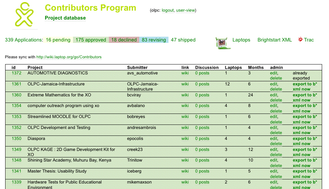Open wiki link for OLPC-Jamaica-Infrastructure
This screenshot has width=329, height=189.
click(x=185, y=84)
